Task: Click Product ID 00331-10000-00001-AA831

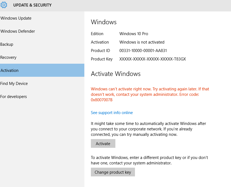Action: point(143,51)
